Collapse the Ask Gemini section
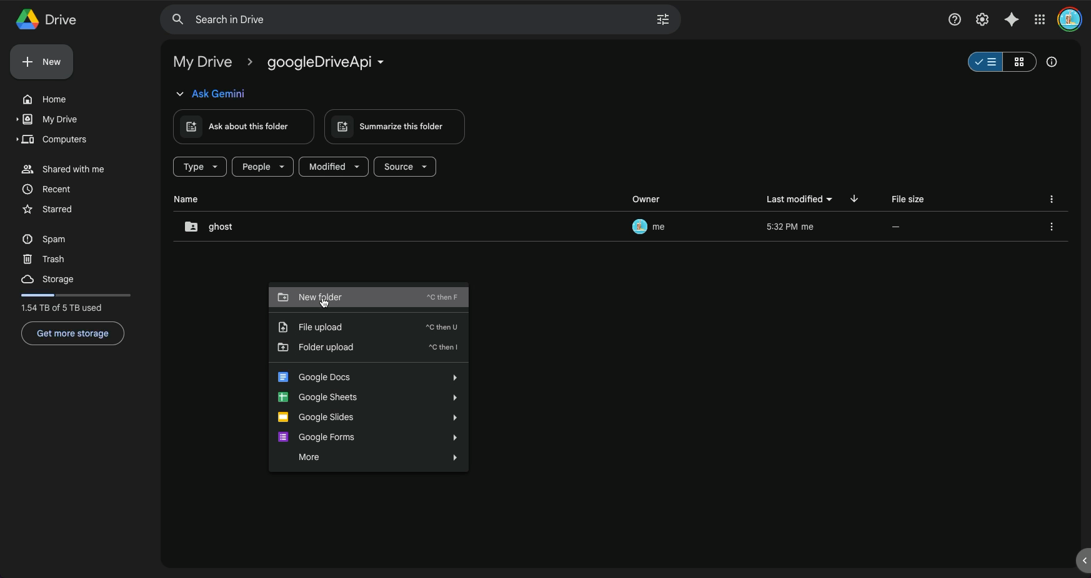The image size is (1091, 578). coord(180,94)
